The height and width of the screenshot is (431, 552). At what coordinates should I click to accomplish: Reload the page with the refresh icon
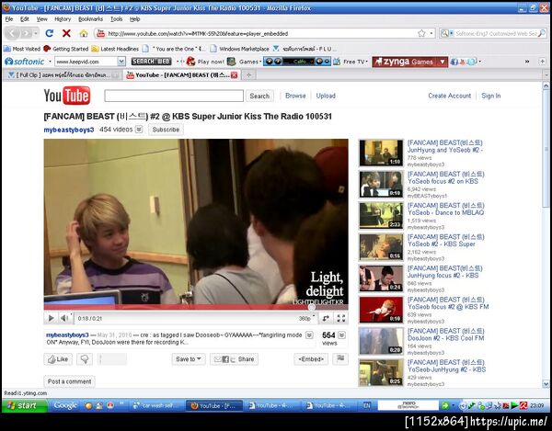50,33
